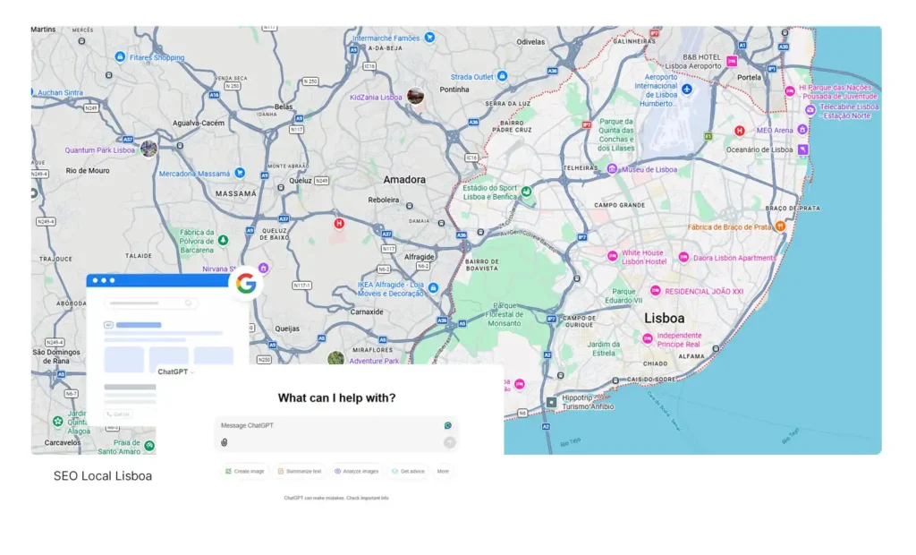Viewport: 916px width, 555px height.
Task: Click the Telecabine Lisboa Estação Norte pin
Action: pos(810,110)
